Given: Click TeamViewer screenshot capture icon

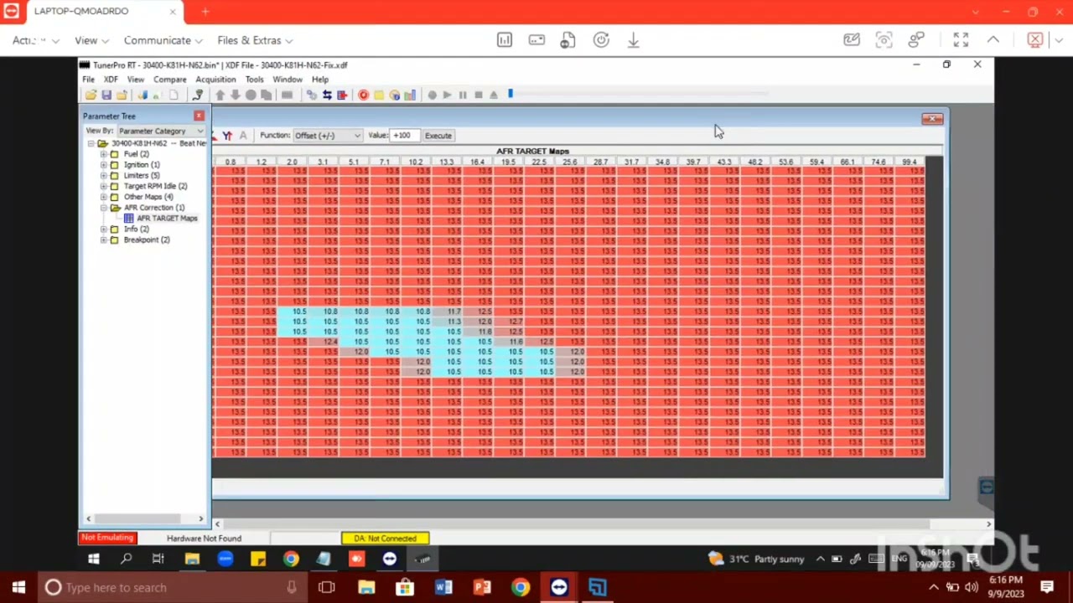Looking at the screenshot, I should (x=884, y=40).
